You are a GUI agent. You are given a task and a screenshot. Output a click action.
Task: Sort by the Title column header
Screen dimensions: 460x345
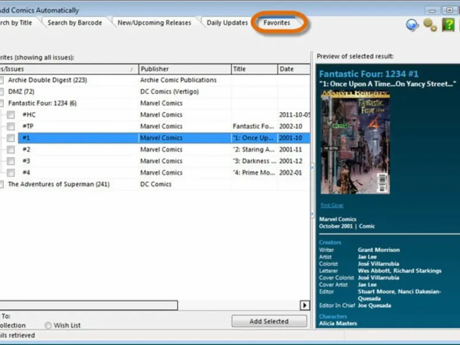(x=254, y=69)
